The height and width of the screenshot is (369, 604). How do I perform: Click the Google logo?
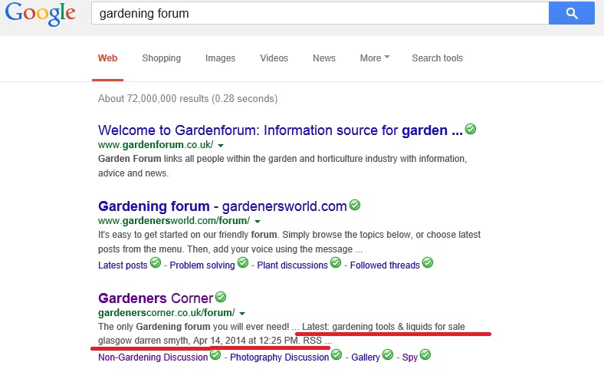(x=38, y=15)
